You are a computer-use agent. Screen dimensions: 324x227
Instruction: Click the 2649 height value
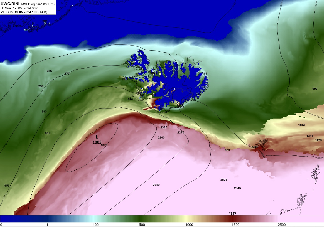tap(156, 185)
